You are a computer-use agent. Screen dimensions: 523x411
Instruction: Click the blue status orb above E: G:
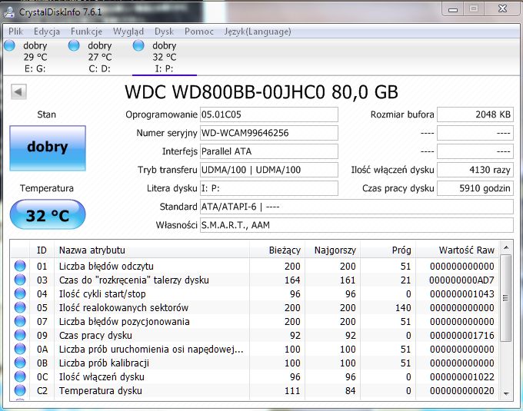click(9, 45)
